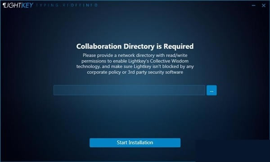Click the blue KEY part of the logo
The width and height of the screenshot is (270, 162).
(27, 5)
